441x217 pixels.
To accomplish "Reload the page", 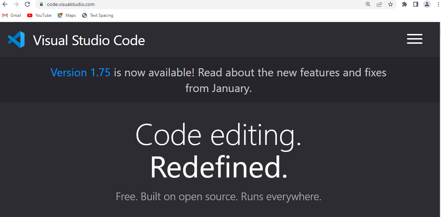I will tap(27, 4).
